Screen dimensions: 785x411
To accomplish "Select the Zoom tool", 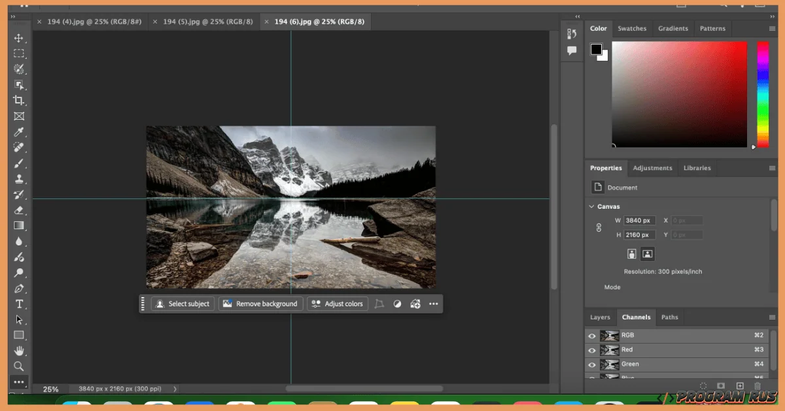I will [x=19, y=366].
